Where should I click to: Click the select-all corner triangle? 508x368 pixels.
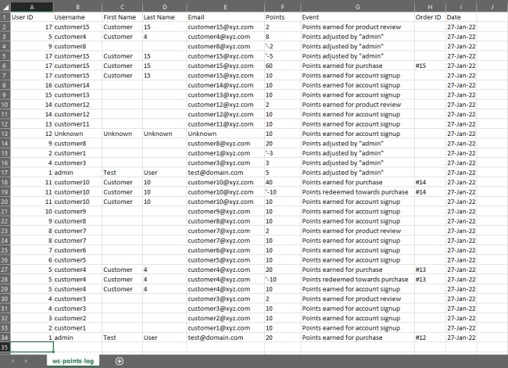[5, 7]
